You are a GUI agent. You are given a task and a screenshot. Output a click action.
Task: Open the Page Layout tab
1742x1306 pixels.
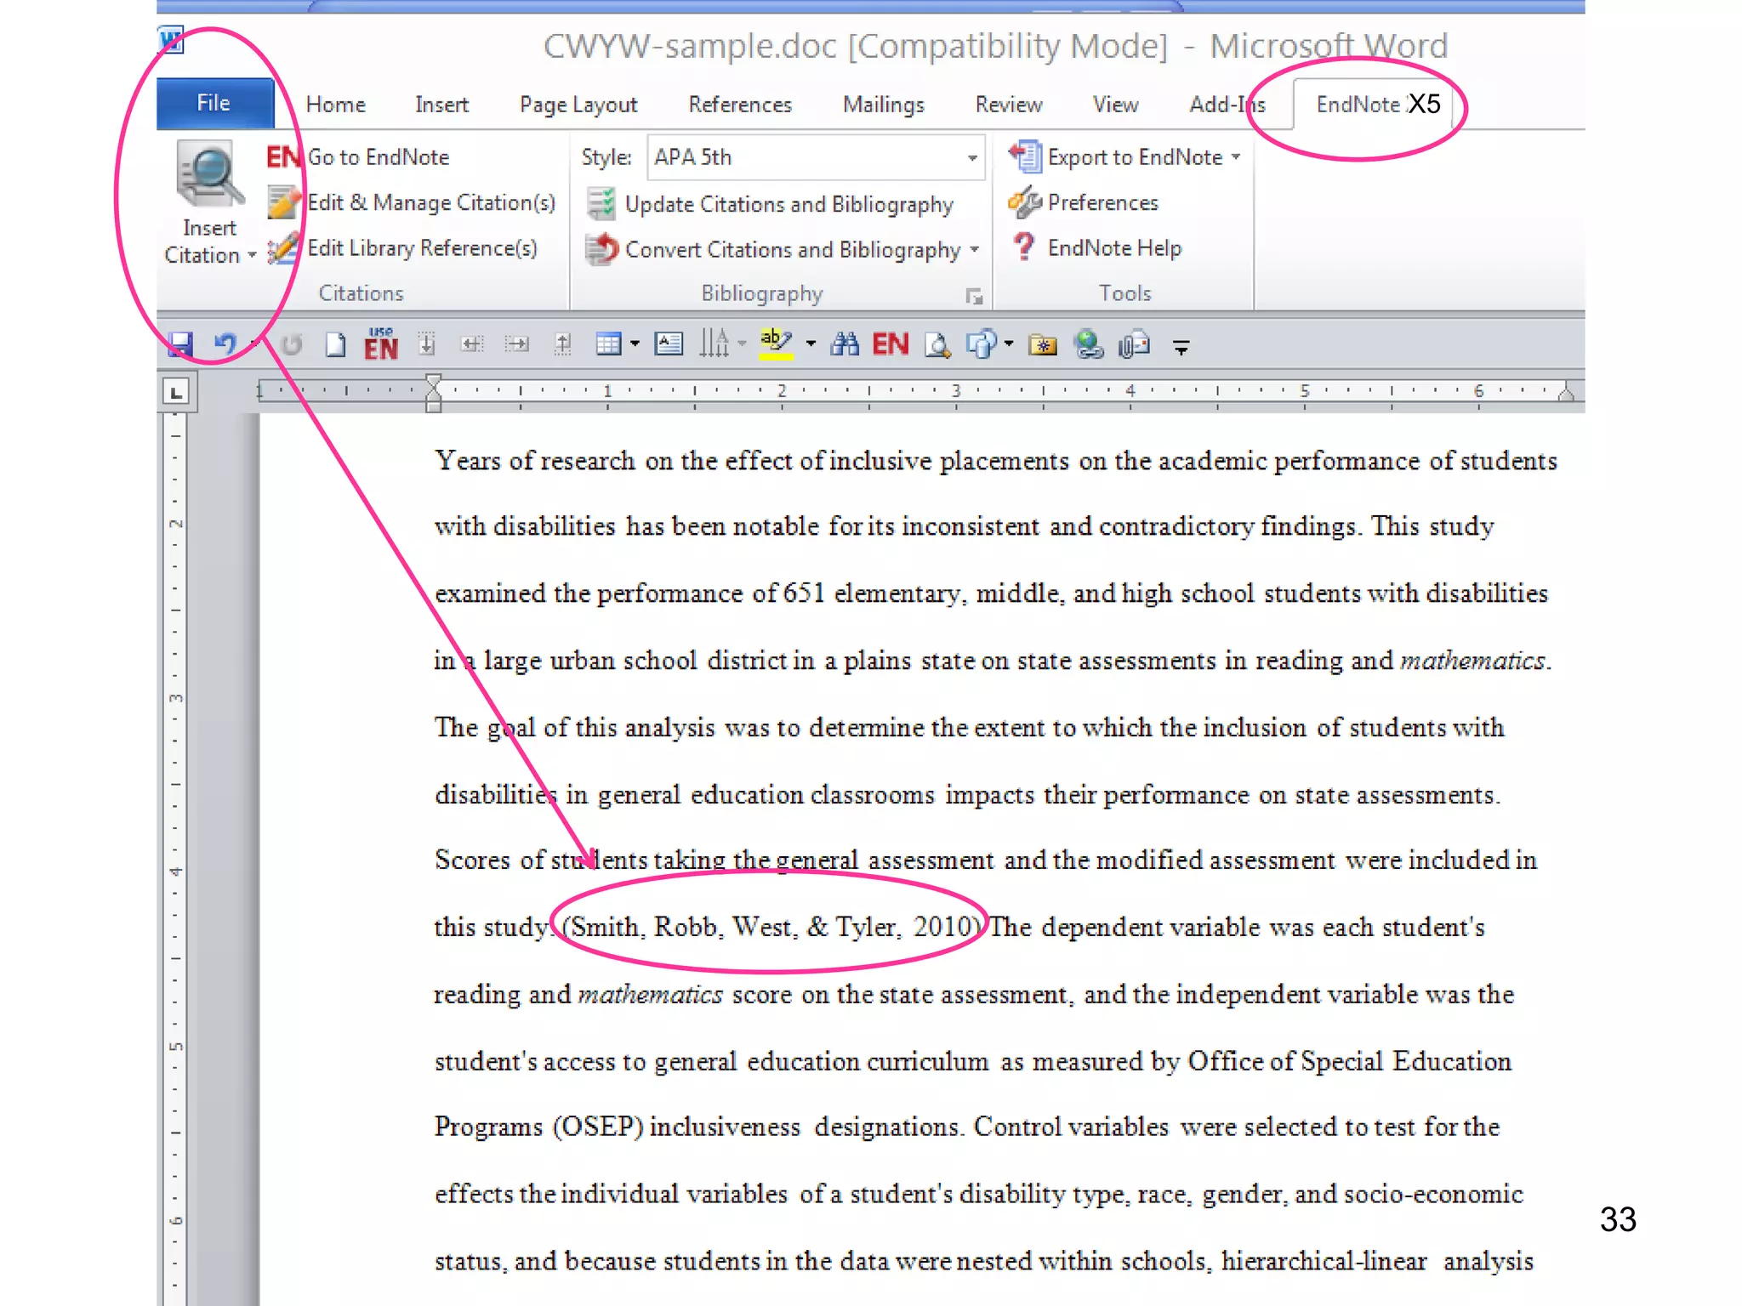pyautogui.click(x=578, y=105)
